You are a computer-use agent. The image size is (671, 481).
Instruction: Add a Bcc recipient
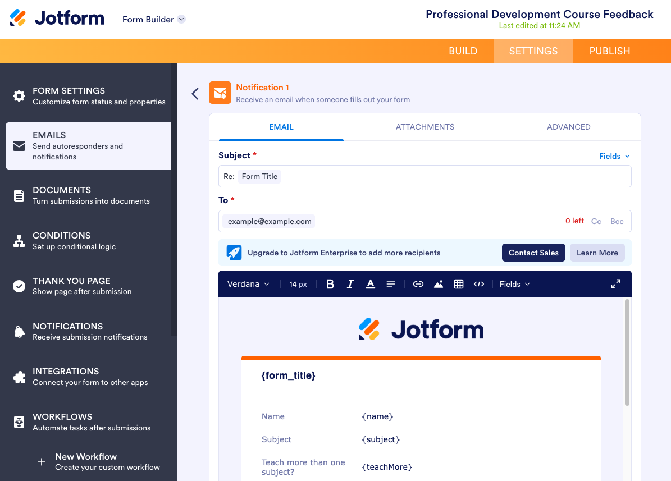coord(617,221)
